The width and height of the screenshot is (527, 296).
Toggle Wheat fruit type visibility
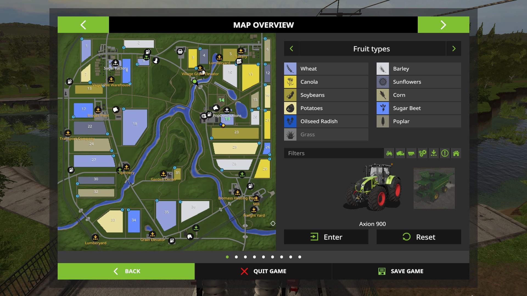click(x=326, y=69)
